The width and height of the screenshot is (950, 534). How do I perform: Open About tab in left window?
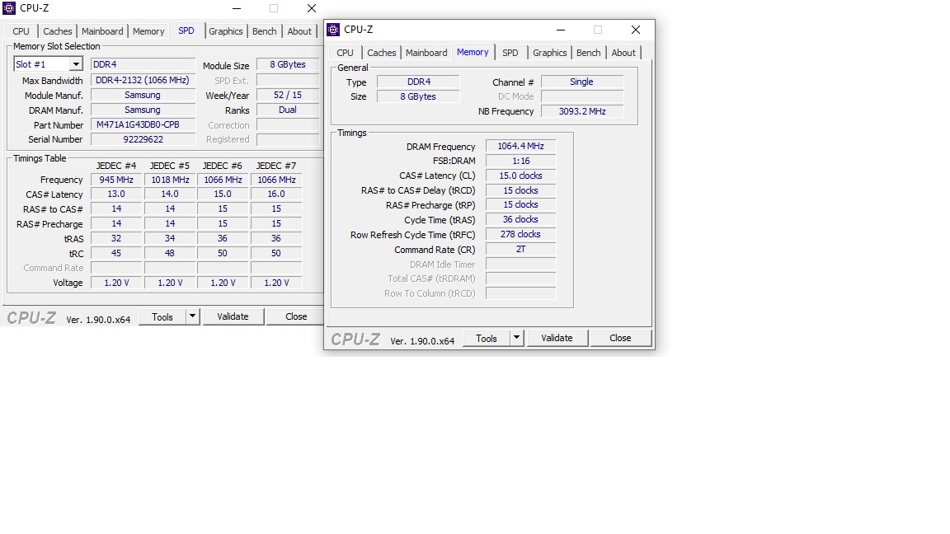299,31
